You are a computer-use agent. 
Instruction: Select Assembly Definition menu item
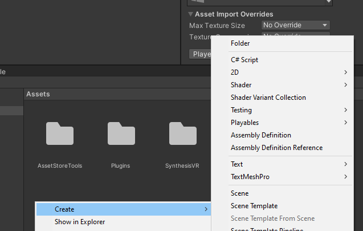(x=282, y=135)
